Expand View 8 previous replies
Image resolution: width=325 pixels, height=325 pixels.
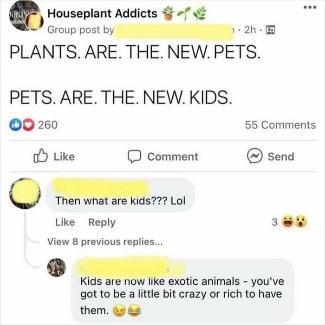105,242
